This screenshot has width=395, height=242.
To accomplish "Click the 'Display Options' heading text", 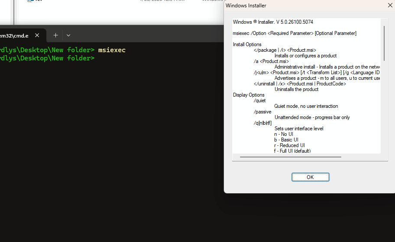I will tap(249, 95).
